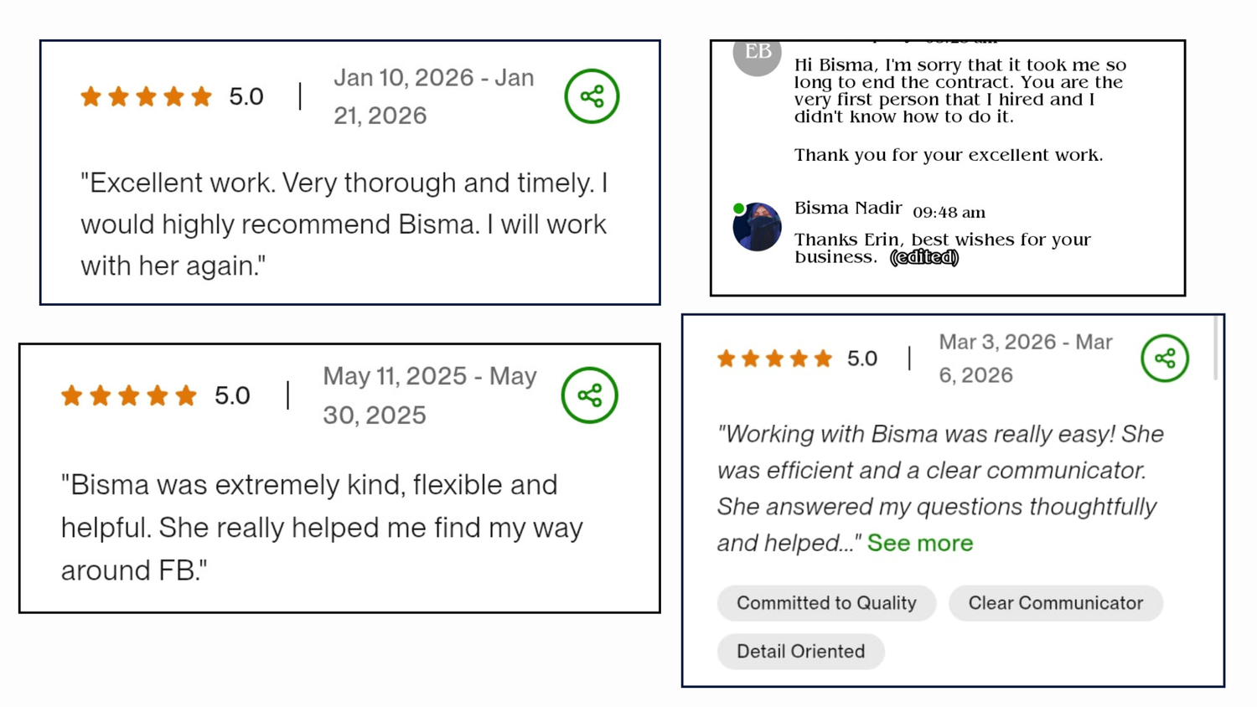Image resolution: width=1257 pixels, height=707 pixels.
Task: Click the 09:48 am message timestamp
Action: [949, 213]
